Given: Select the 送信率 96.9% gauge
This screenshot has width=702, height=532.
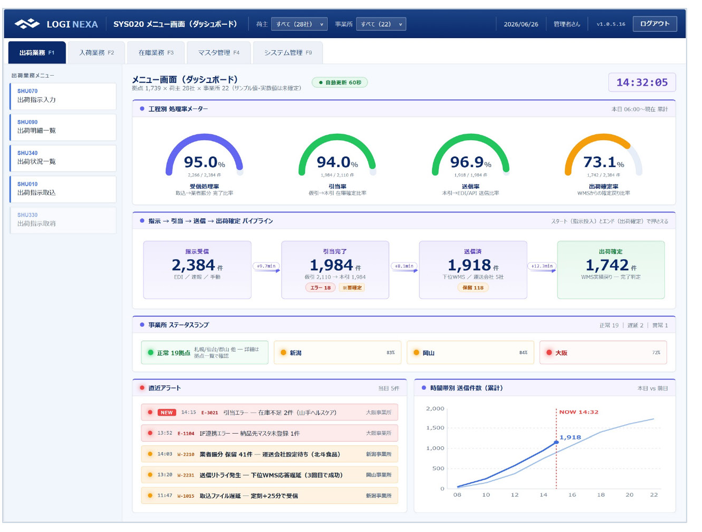Looking at the screenshot, I should click(471, 164).
